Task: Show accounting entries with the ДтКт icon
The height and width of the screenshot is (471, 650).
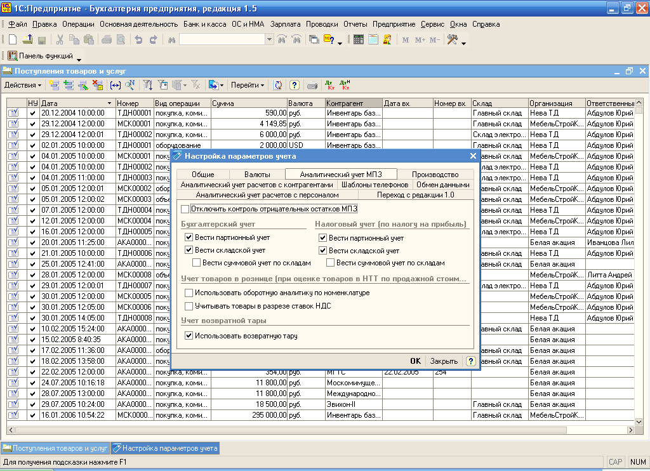Action: (330, 85)
